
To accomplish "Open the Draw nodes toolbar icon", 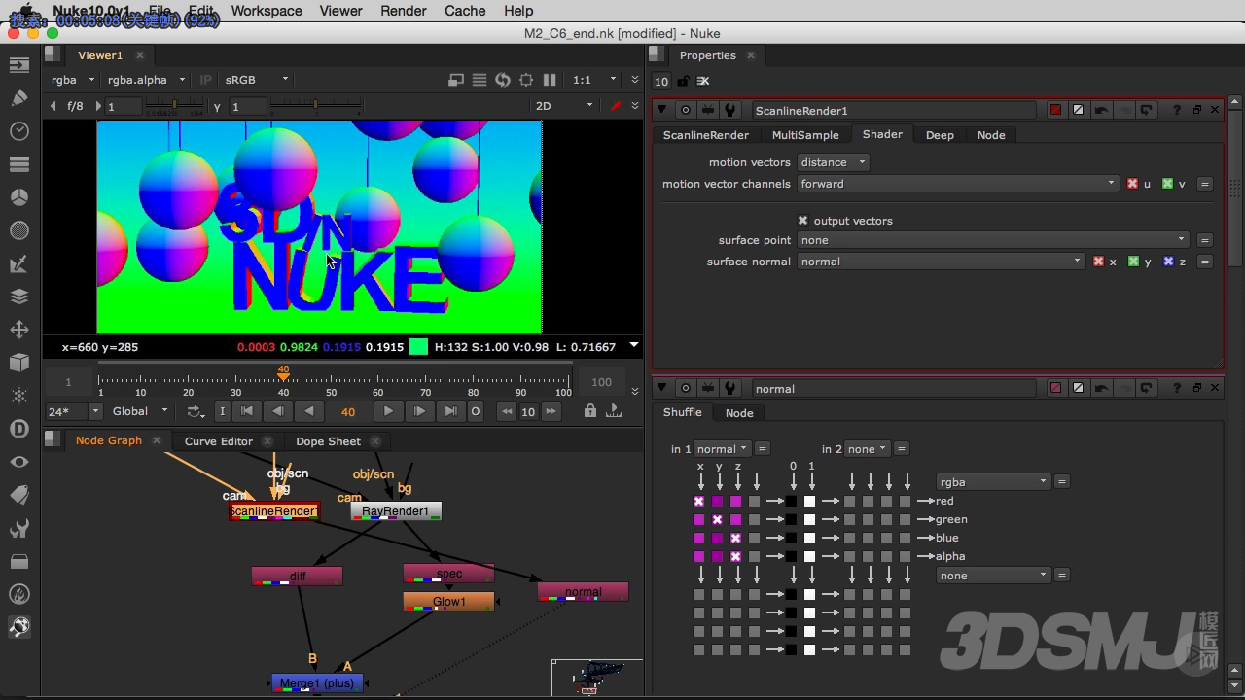I will (18, 98).
